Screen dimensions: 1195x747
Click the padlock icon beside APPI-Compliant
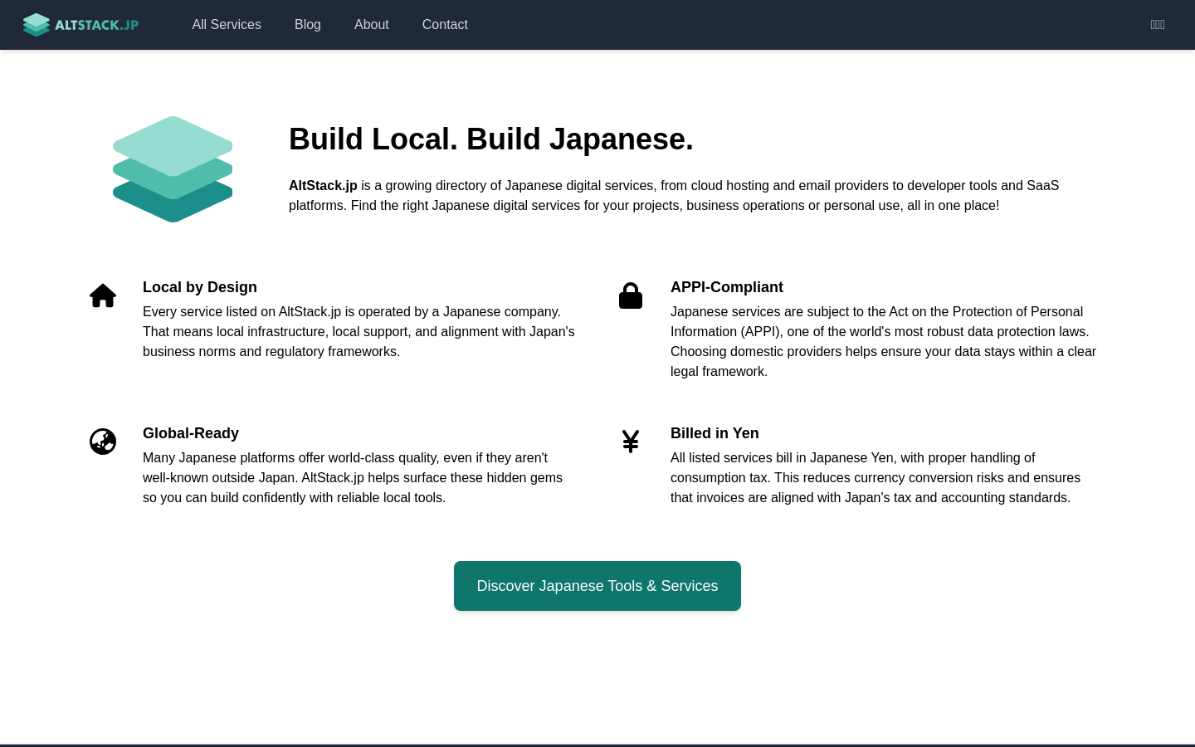(631, 295)
